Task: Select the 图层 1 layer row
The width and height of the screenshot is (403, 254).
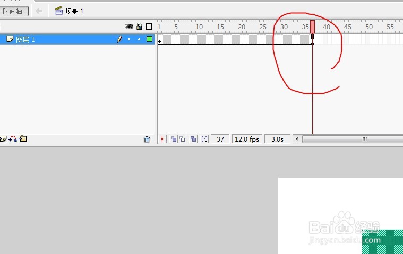Action: click(77, 39)
